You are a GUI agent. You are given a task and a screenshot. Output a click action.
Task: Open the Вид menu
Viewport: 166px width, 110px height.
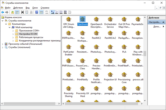pos(27,8)
